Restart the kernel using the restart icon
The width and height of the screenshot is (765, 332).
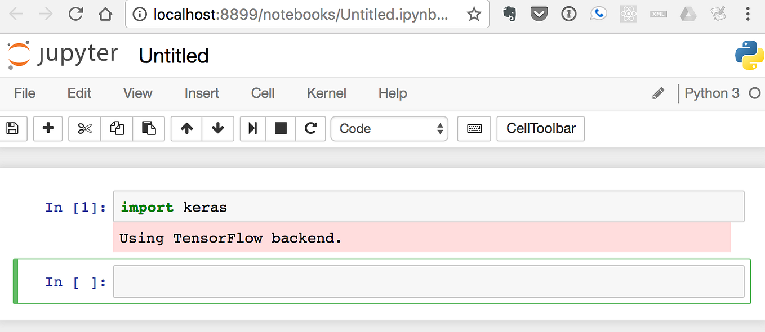coord(310,128)
